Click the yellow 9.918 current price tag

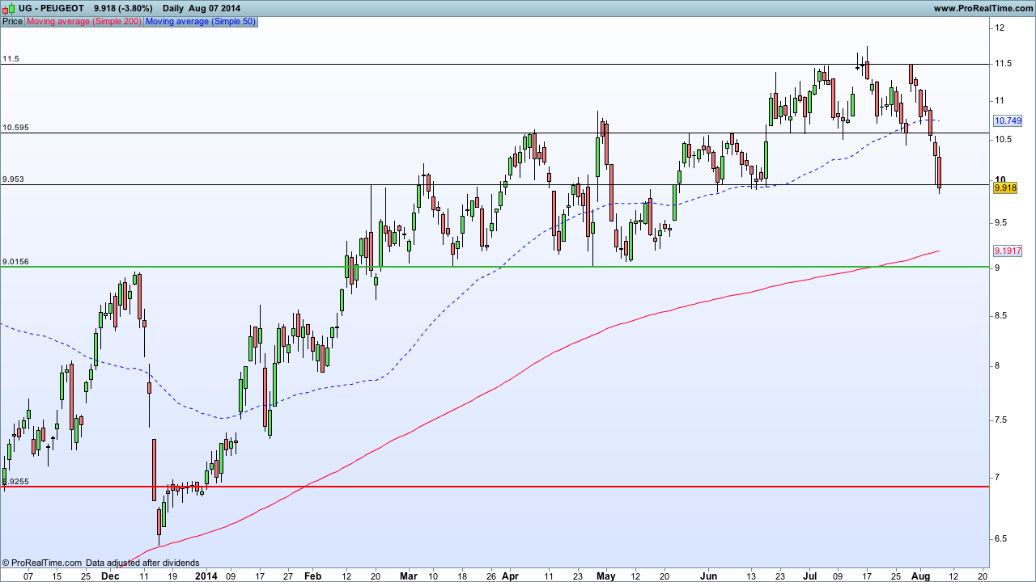point(1004,188)
